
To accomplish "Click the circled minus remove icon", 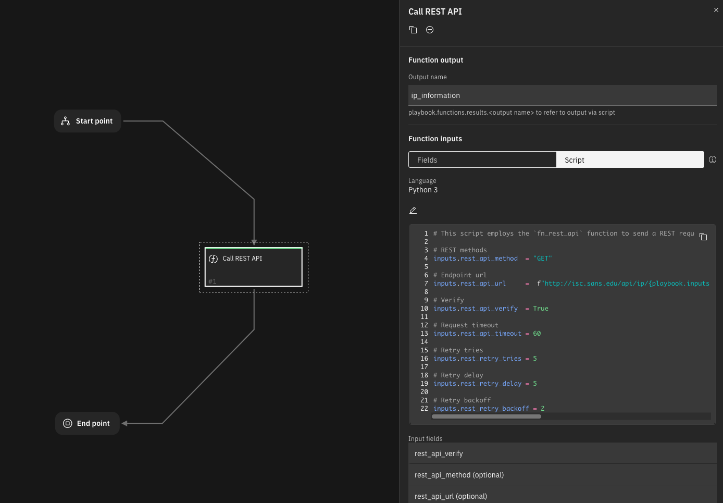I will click(x=430, y=30).
